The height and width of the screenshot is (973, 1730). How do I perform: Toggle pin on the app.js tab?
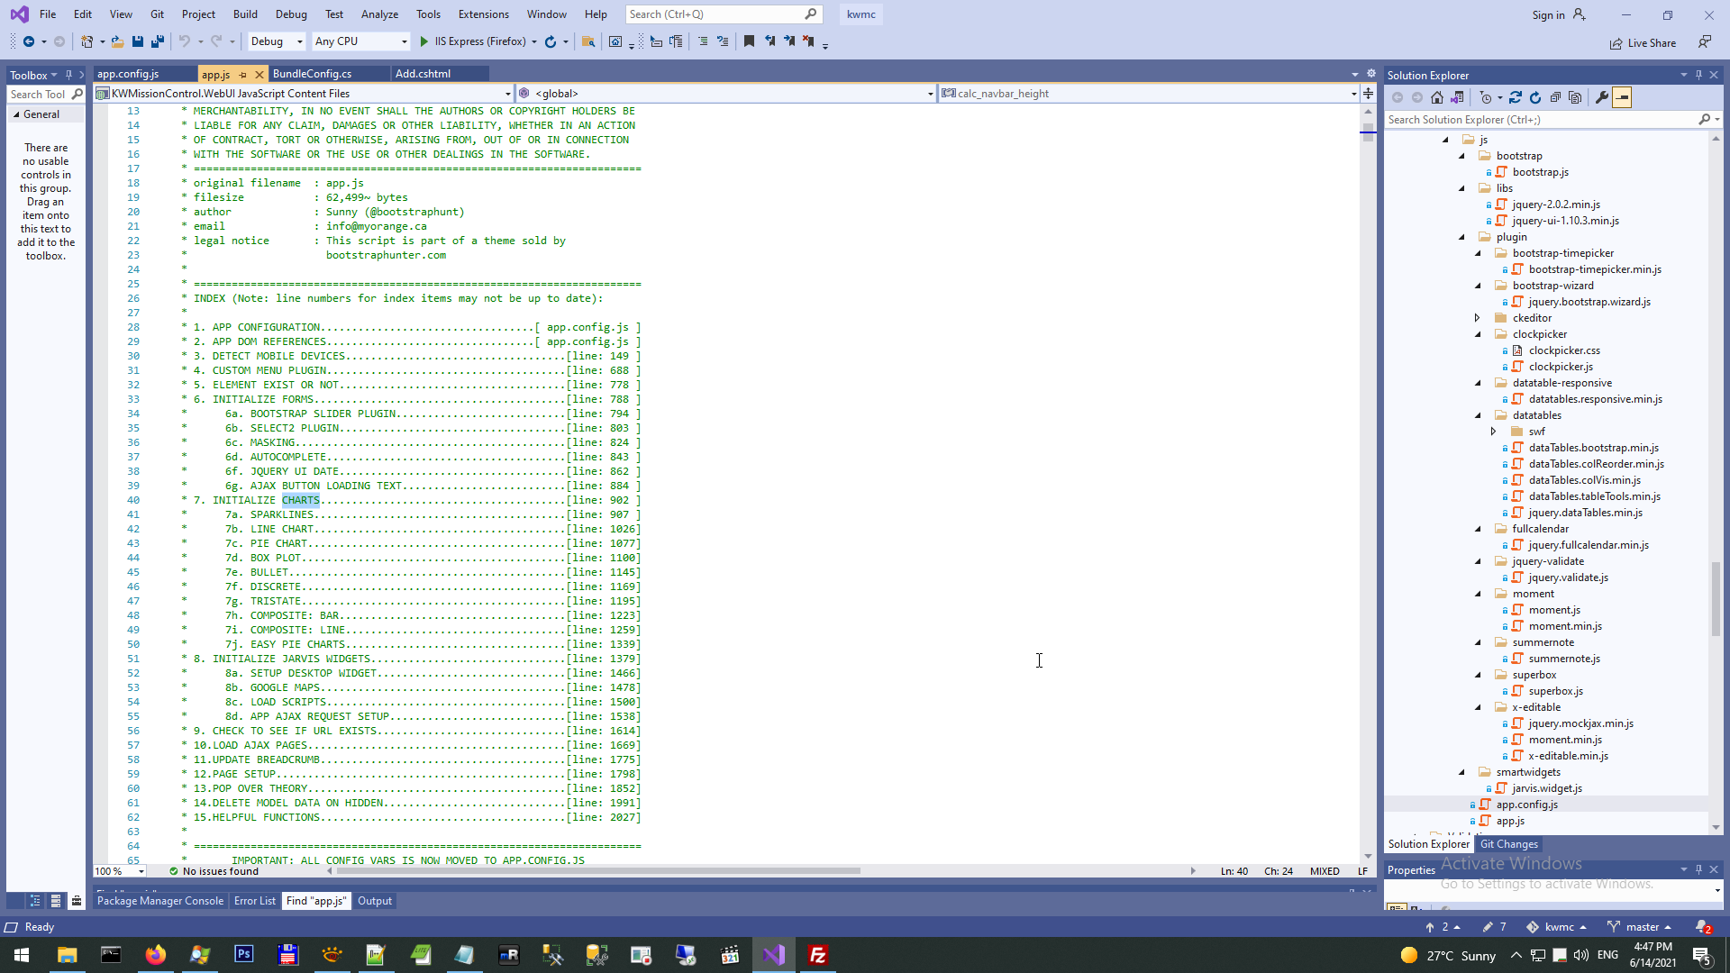click(243, 75)
